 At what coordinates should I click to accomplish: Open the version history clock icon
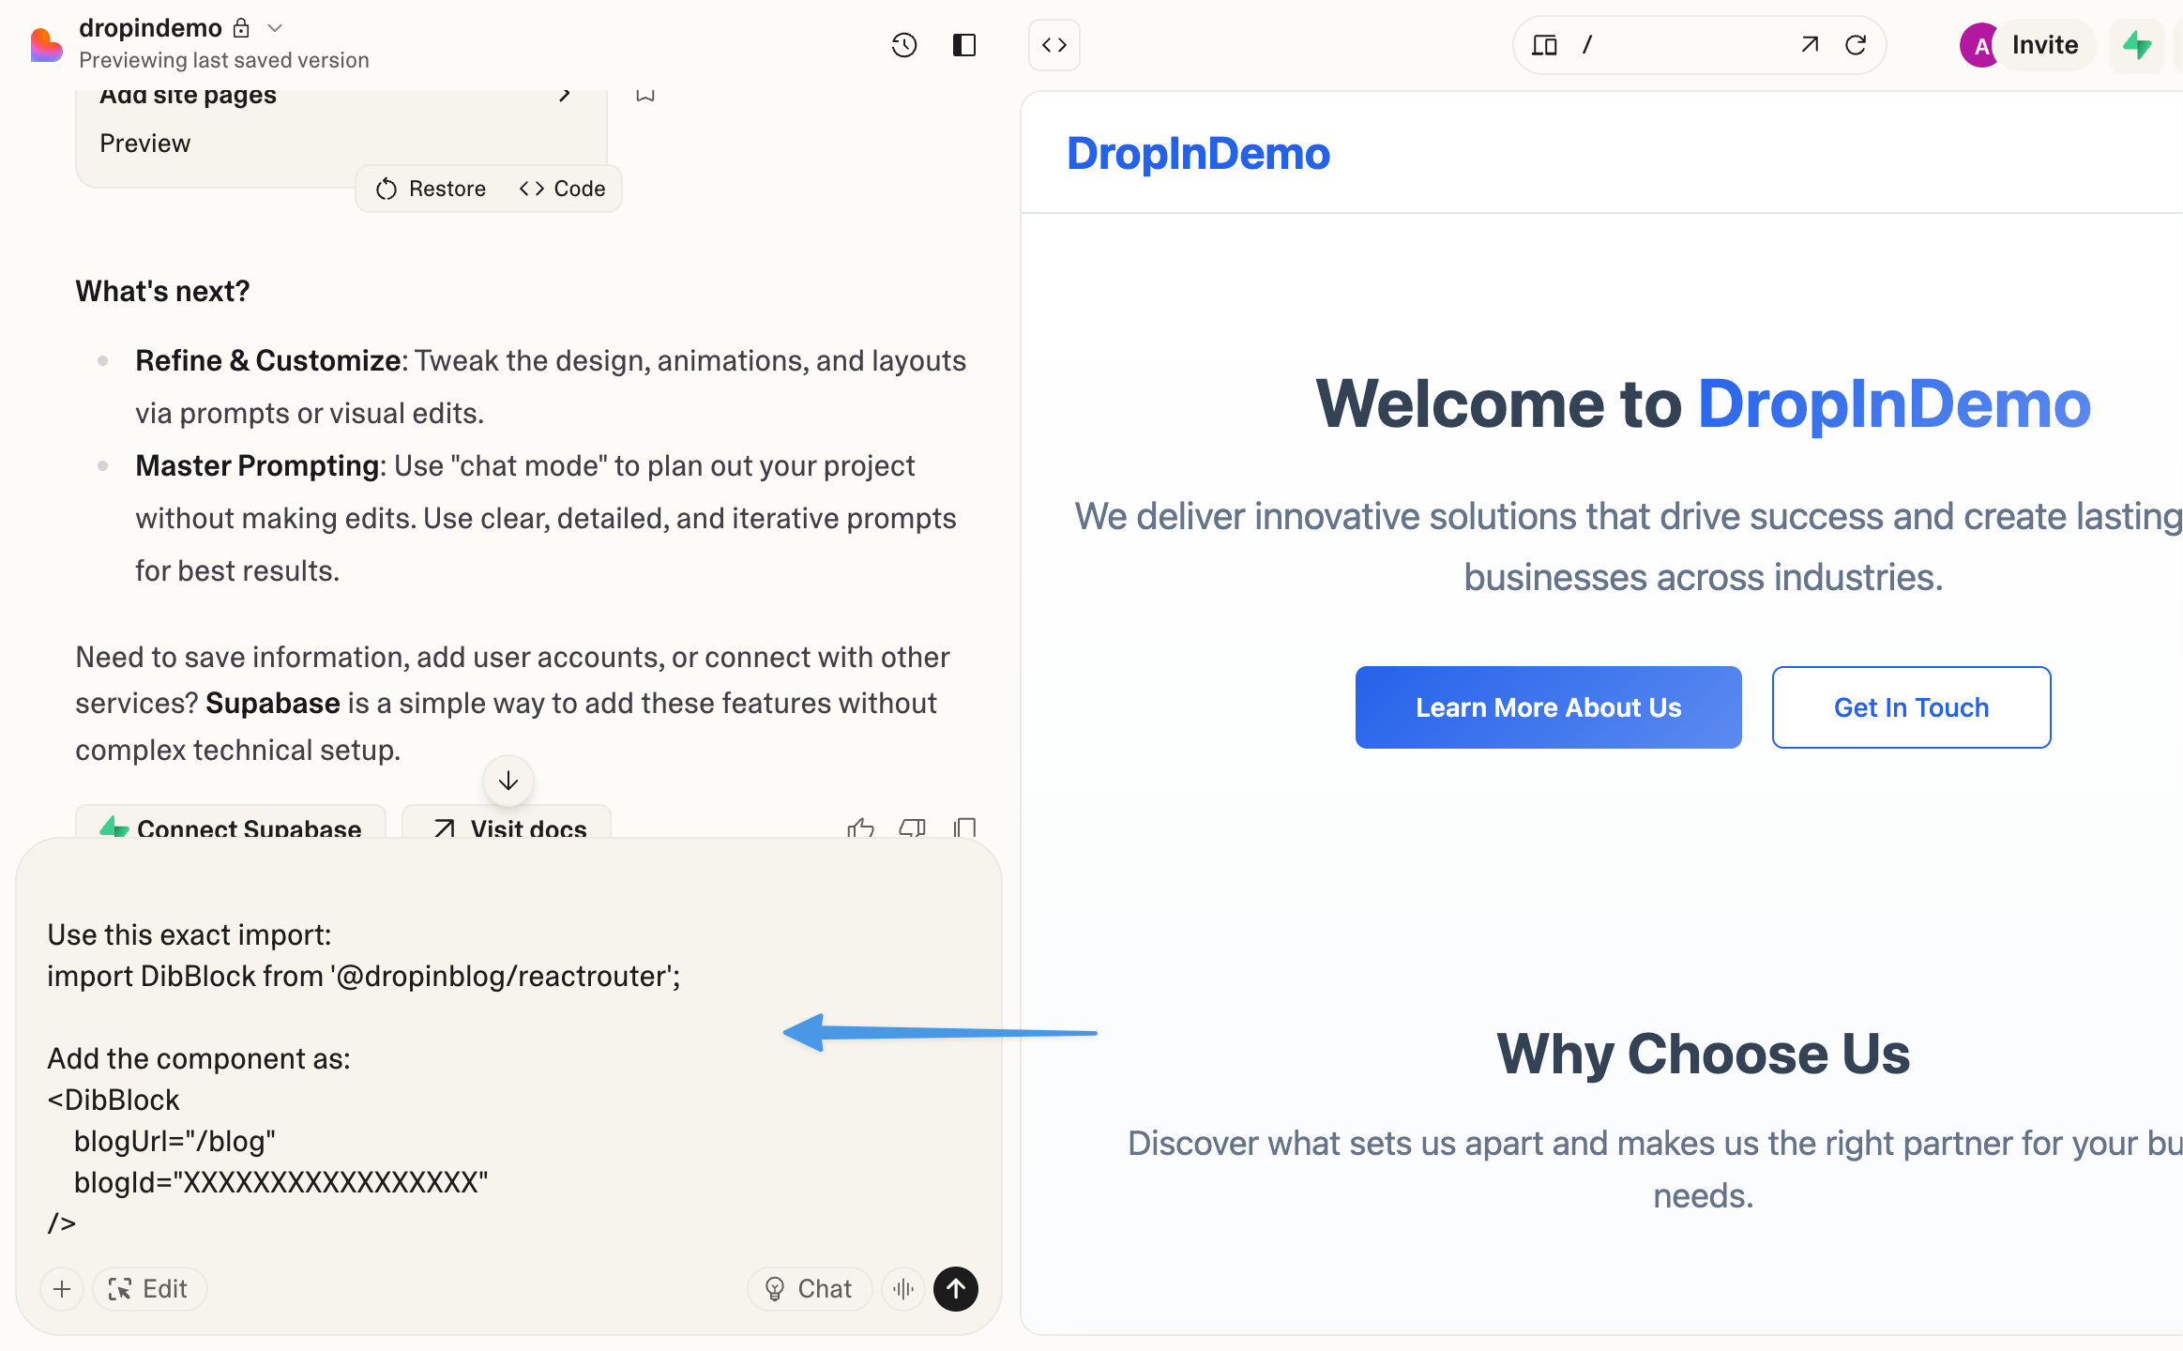coord(903,45)
